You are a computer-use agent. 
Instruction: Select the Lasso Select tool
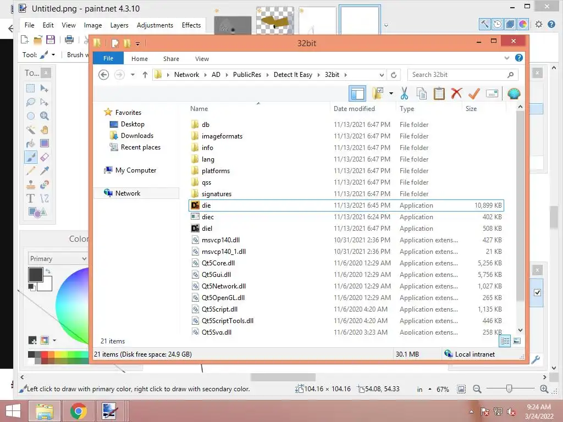pyautogui.click(x=31, y=102)
